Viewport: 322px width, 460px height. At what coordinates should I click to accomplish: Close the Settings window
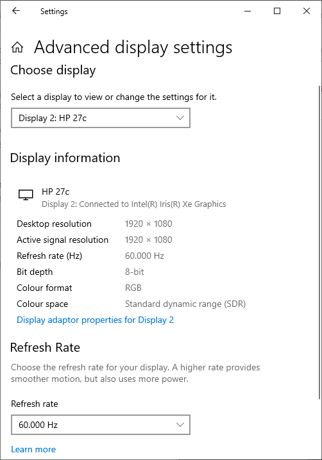coord(307,11)
